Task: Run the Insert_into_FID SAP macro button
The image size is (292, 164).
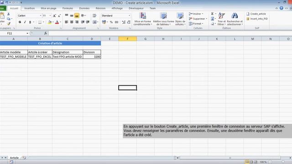Action: coord(257,19)
